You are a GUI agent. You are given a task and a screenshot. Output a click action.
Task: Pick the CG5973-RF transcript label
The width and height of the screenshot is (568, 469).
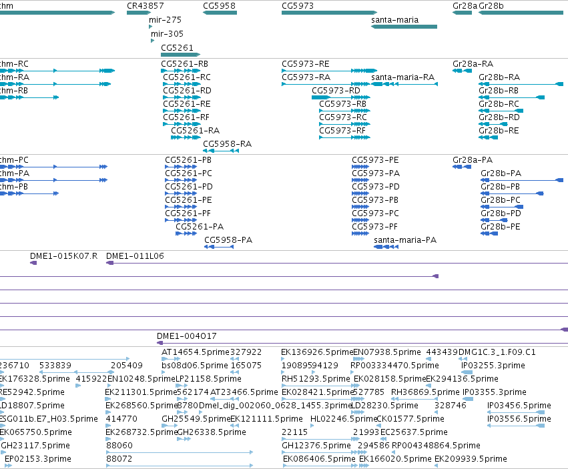[x=342, y=131]
